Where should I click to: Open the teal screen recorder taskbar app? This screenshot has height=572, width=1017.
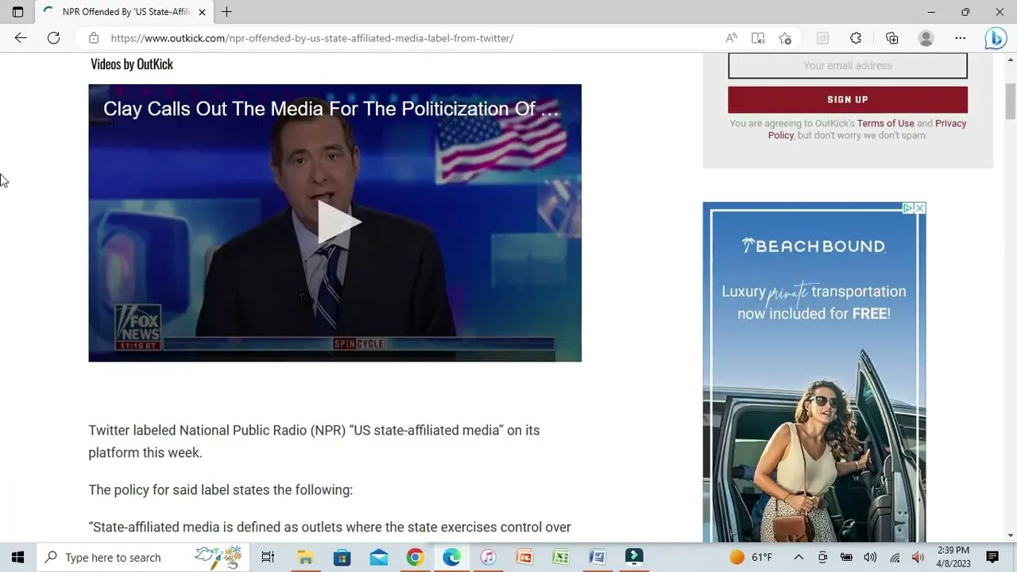[634, 557]
